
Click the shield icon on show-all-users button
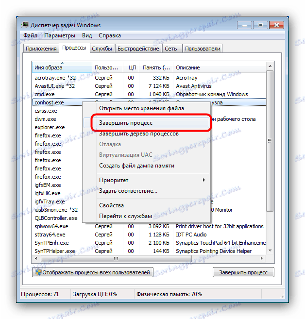point(38,272)
